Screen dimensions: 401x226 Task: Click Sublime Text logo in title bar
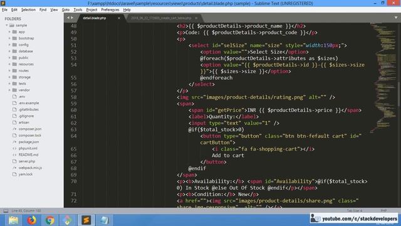[x=3, y=3]
